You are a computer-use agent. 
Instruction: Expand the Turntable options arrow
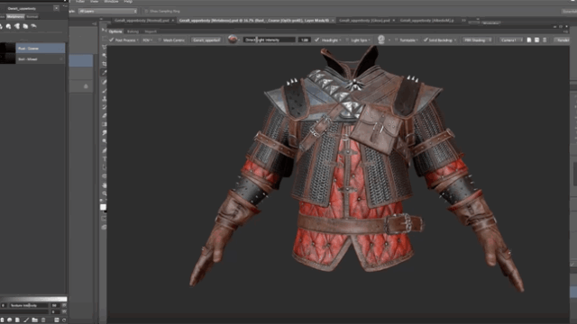coord(417,40)
